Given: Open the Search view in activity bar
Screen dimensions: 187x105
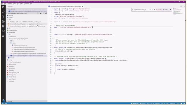Looking at the screenshot, I should pos(3,12).
